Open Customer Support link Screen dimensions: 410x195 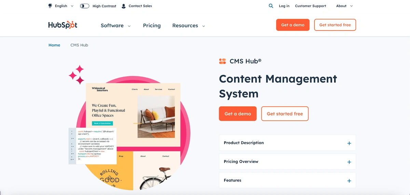coord(310,6)
